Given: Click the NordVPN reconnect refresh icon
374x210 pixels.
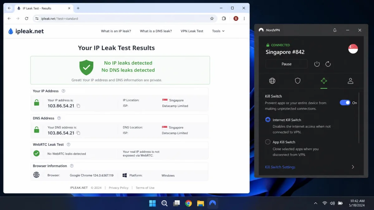Looking at the screenshot, I should coord(328,64).
